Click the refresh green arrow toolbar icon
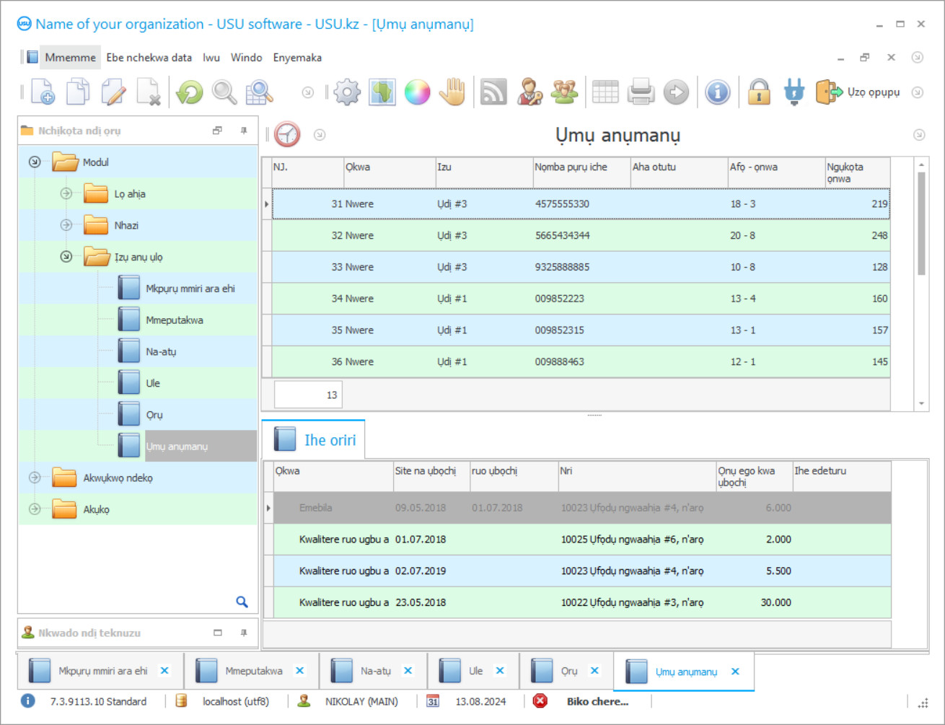Screen dimensions: 945x725 tap(190, 92)
